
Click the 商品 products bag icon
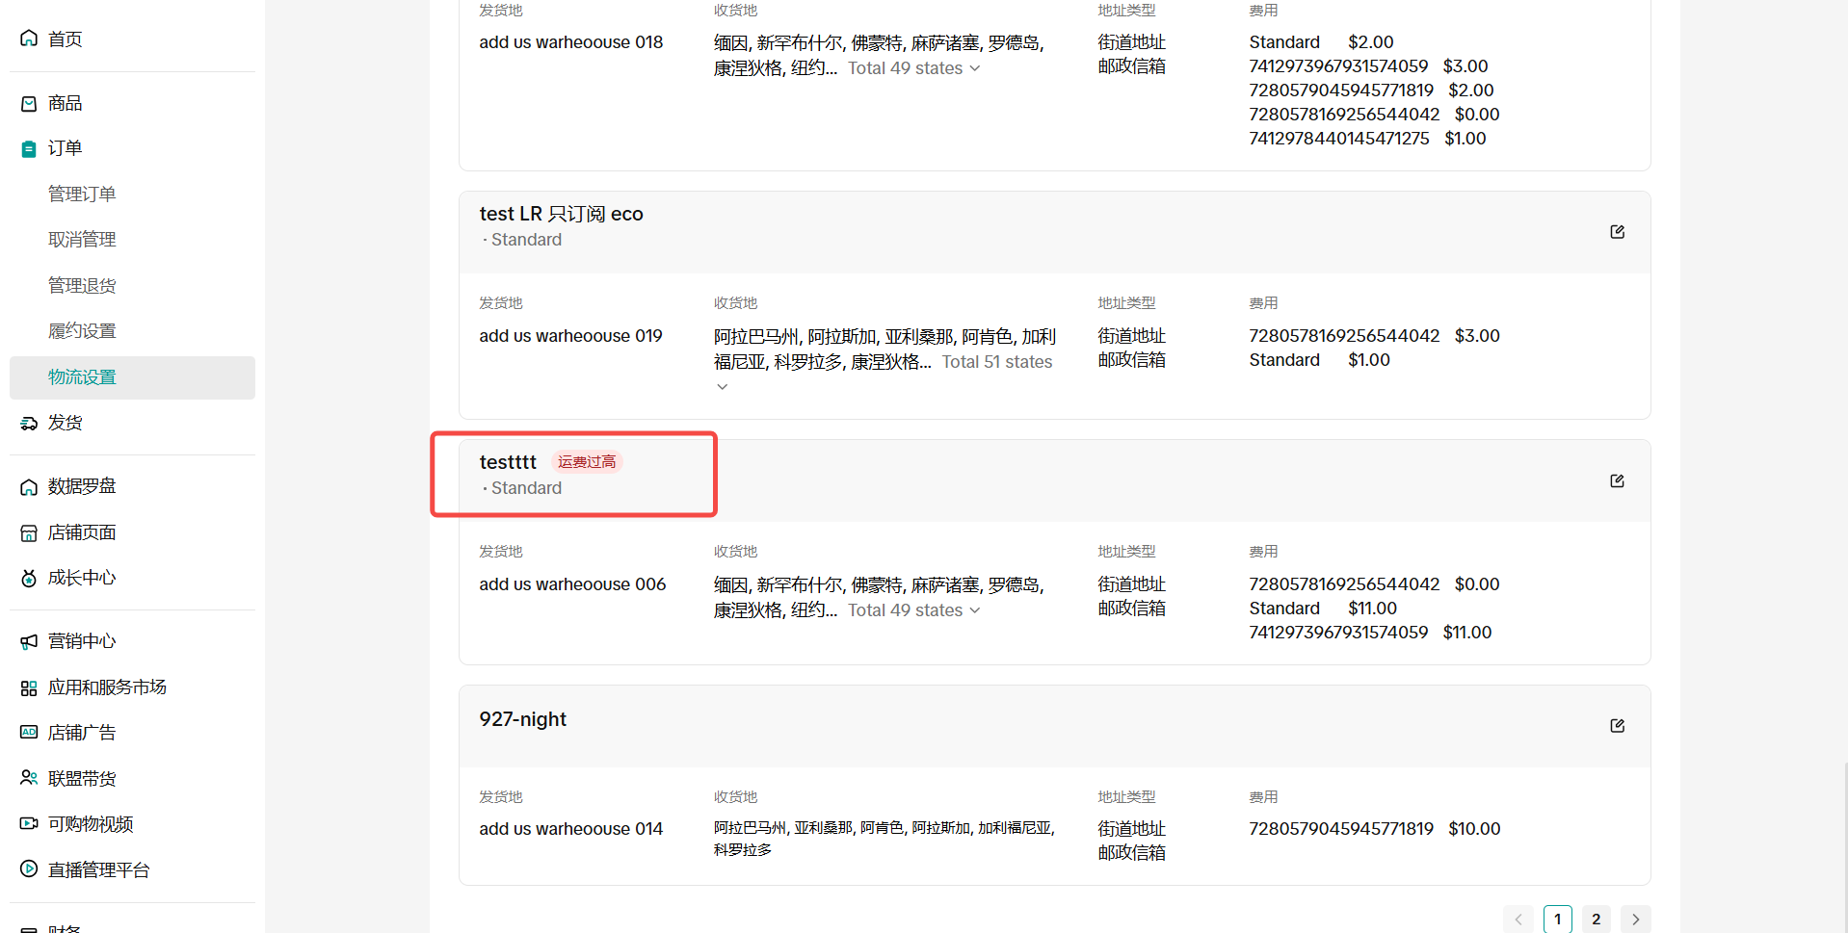point(29,103)
